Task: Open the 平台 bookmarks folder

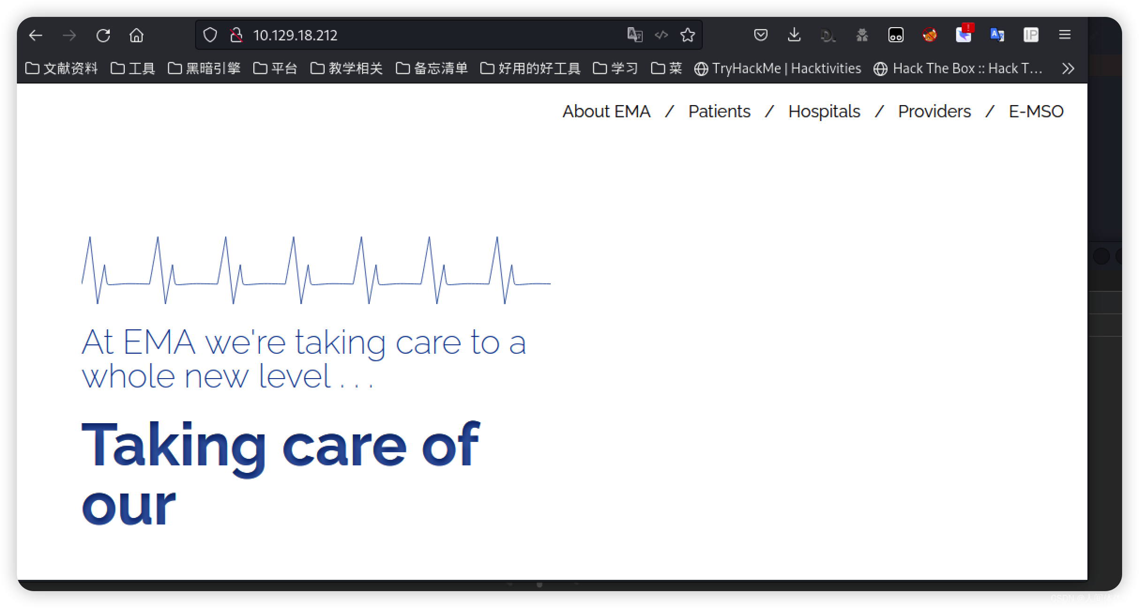Action: (275, 68)
